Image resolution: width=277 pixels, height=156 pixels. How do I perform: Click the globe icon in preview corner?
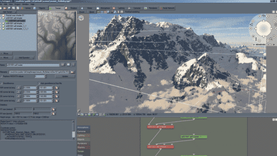[81, 18]
